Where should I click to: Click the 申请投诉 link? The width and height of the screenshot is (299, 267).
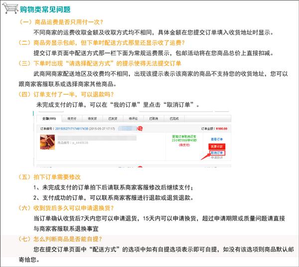coord(217,158)
